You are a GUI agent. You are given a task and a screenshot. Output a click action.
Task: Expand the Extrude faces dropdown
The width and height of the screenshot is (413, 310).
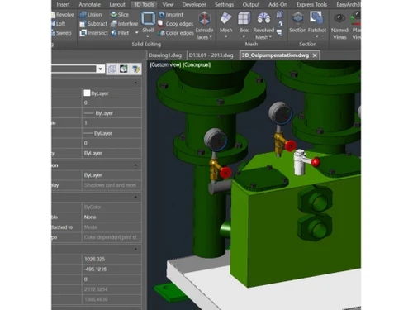pos(211,36)
